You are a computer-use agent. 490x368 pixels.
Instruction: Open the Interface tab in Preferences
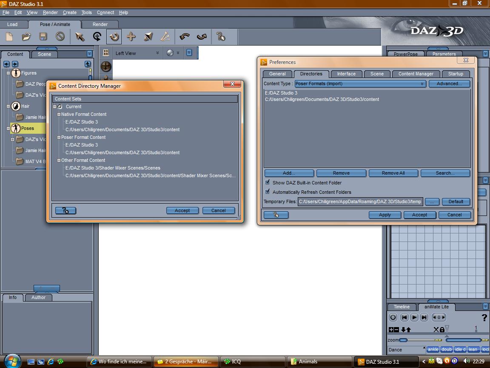[346, 74]
